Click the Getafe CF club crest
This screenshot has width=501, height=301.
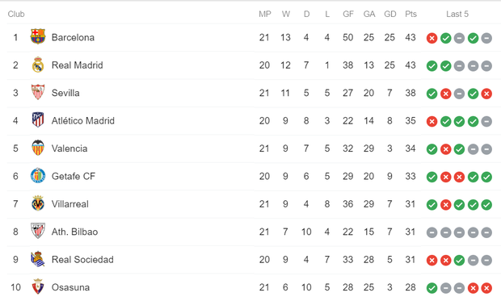pyautogui.click(x=38, y=176)
